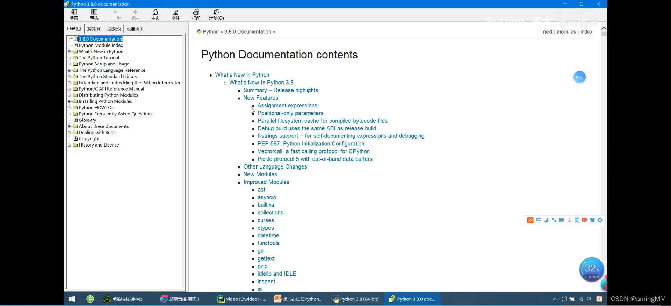
Task: Select Python Frequently Asked Questions item
Action: point(115,114)
